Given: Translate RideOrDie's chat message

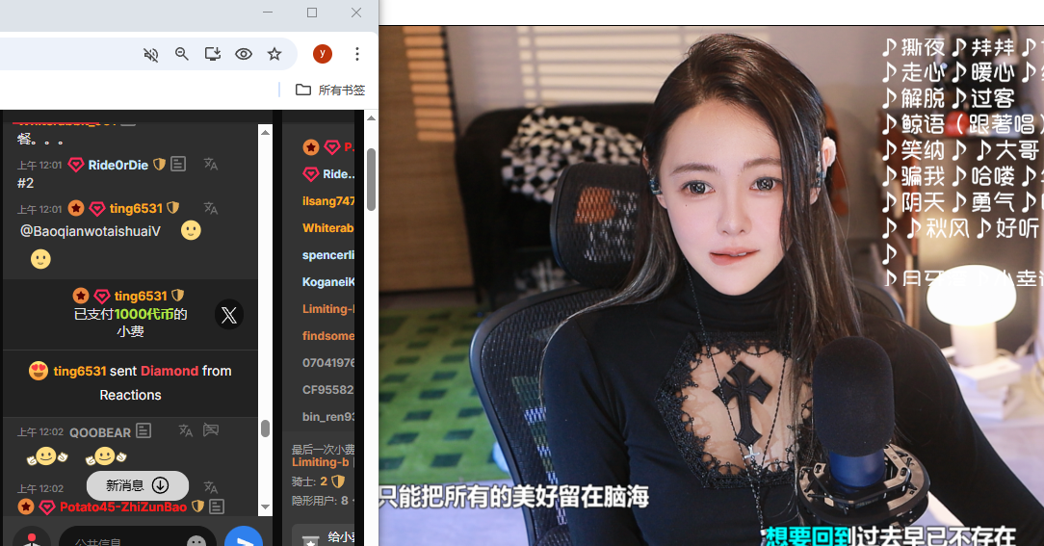Looking at the screenshot, I should tap(211, 165).
